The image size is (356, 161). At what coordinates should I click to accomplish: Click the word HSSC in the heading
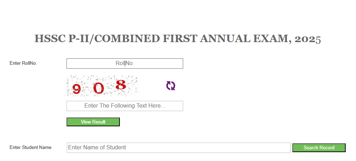50,39
